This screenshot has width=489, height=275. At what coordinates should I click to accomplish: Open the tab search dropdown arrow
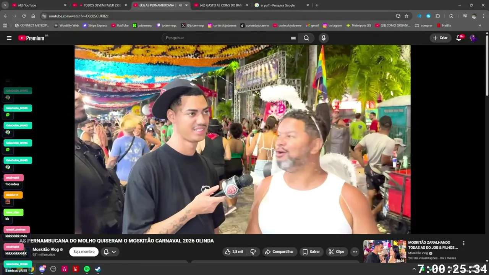[5, 5]
